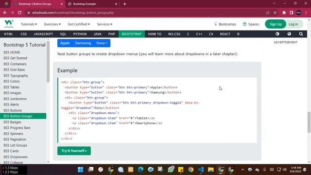
Task: Open the REACT tutorial in top nav
Action: point(225,34)
